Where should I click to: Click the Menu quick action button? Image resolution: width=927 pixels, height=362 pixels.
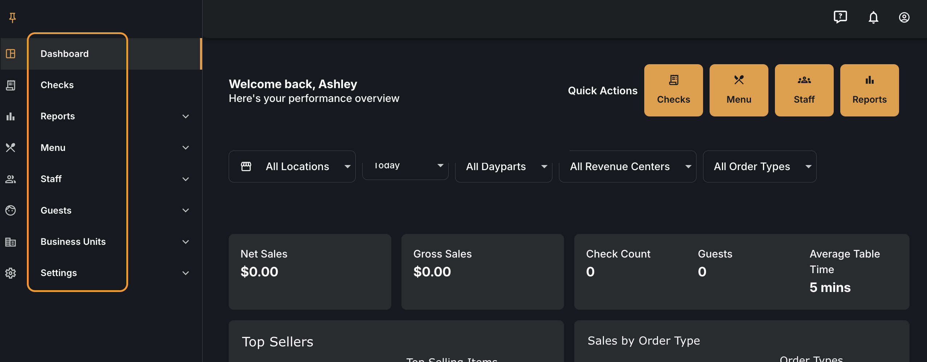coord(739,90)
